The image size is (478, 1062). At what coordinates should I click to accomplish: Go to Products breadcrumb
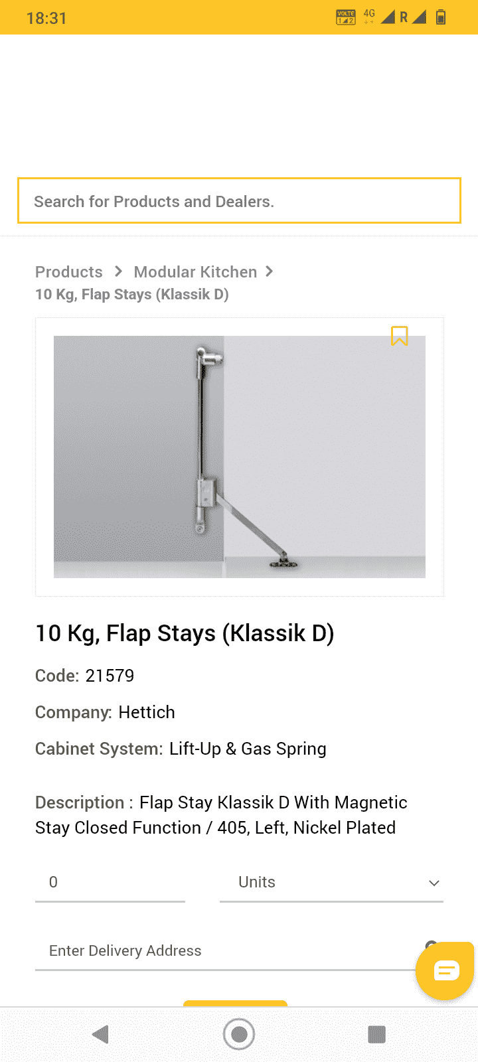[69, 272]
